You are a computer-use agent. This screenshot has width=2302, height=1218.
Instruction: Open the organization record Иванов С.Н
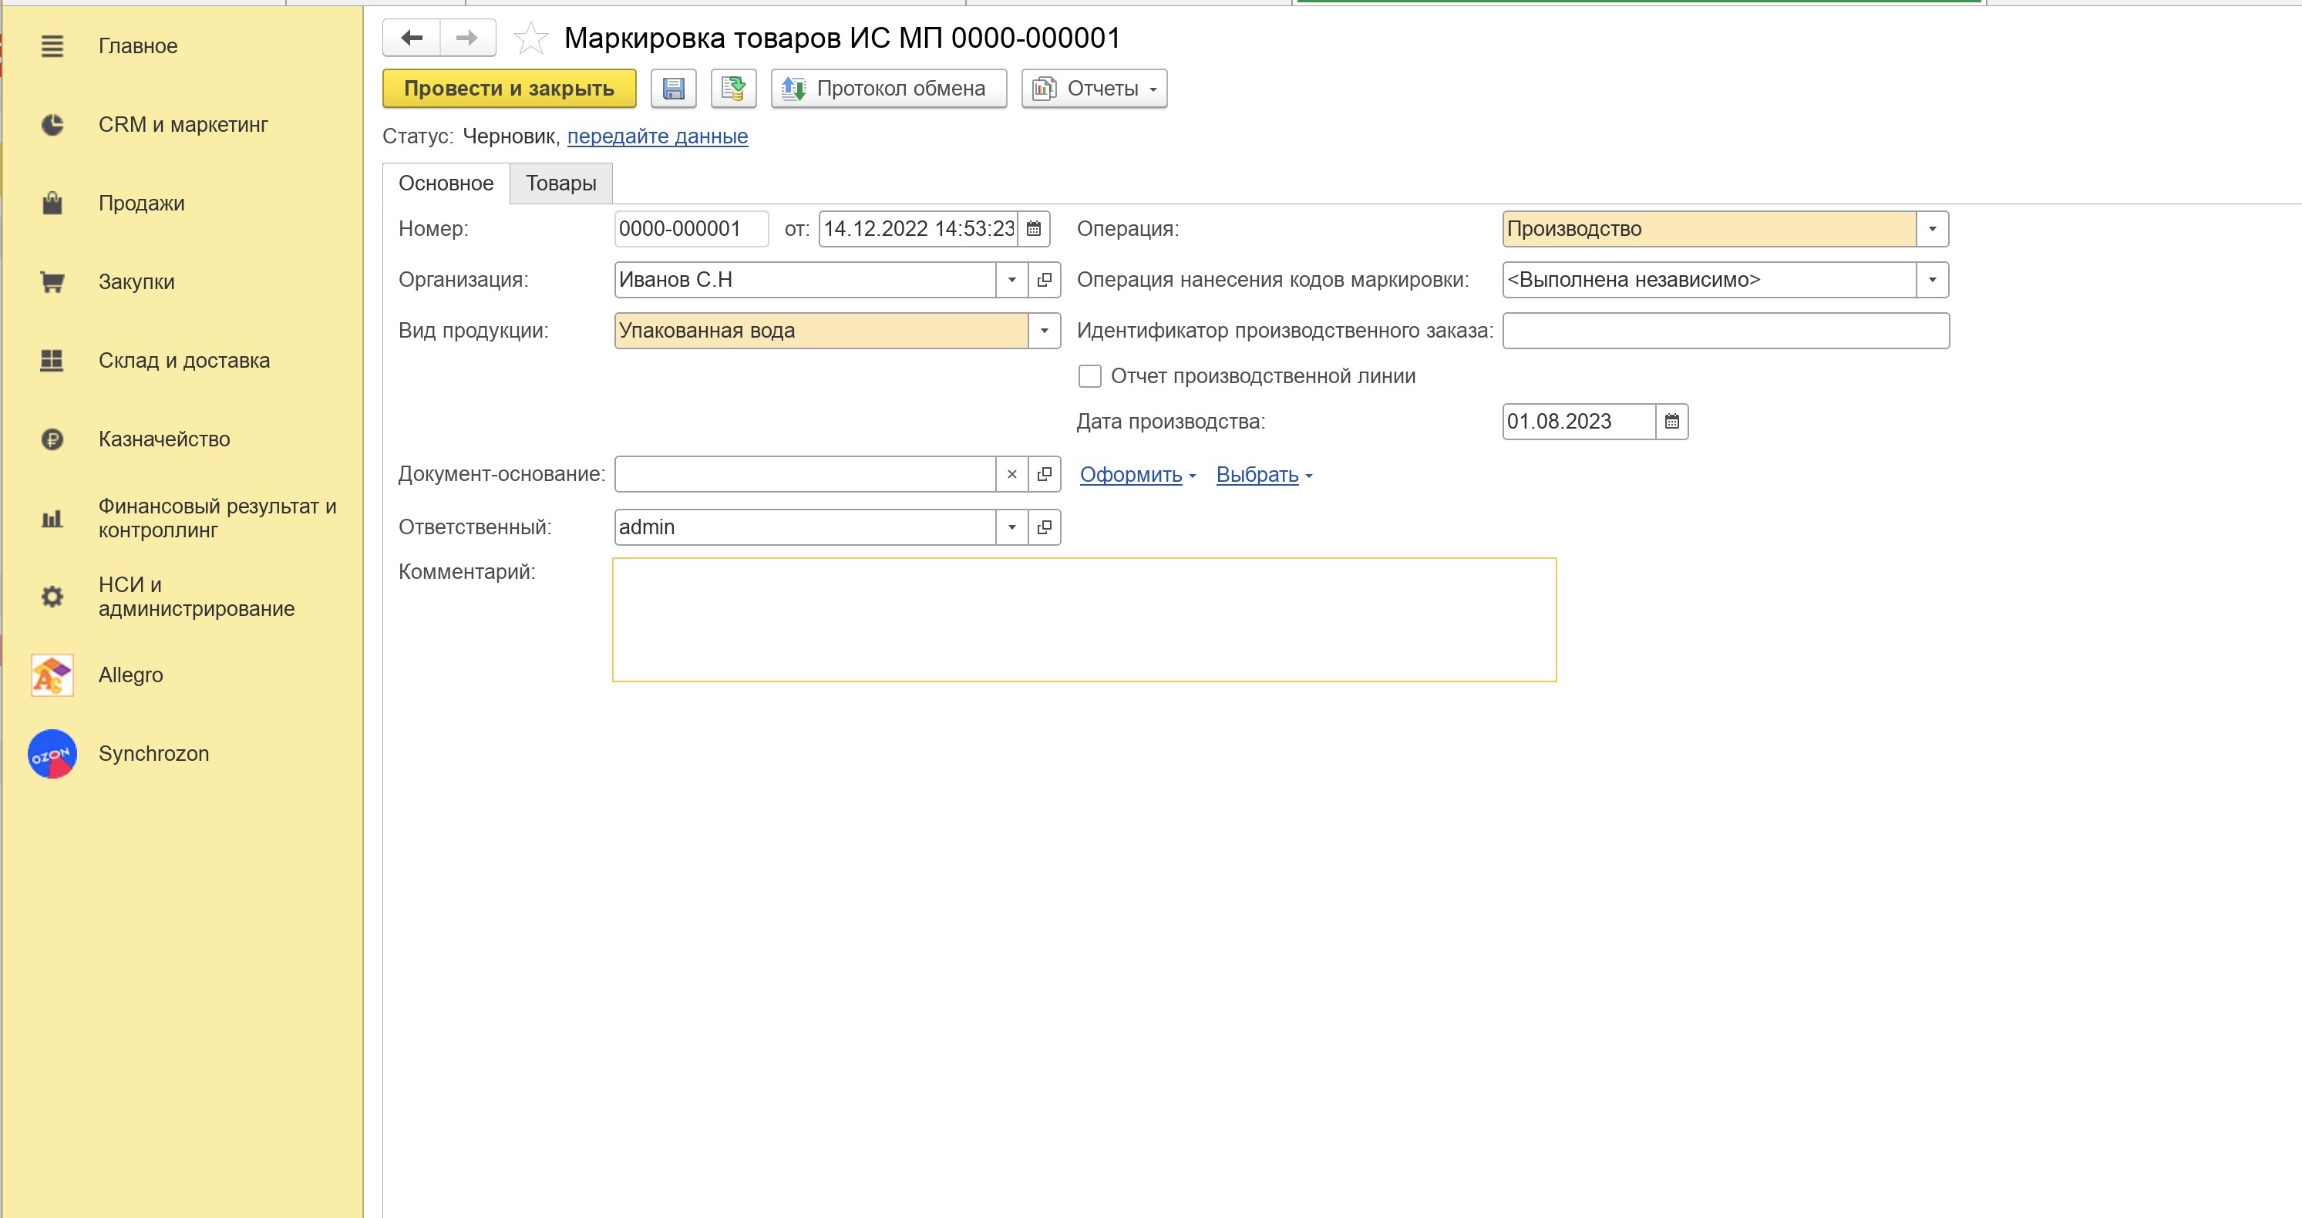1044,280
